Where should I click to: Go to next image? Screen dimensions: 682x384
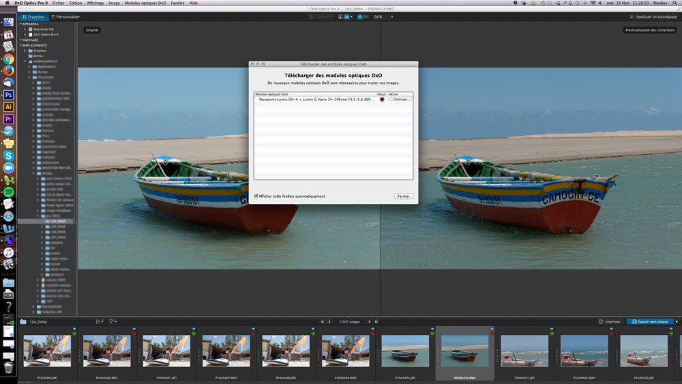tap(369, 322)
